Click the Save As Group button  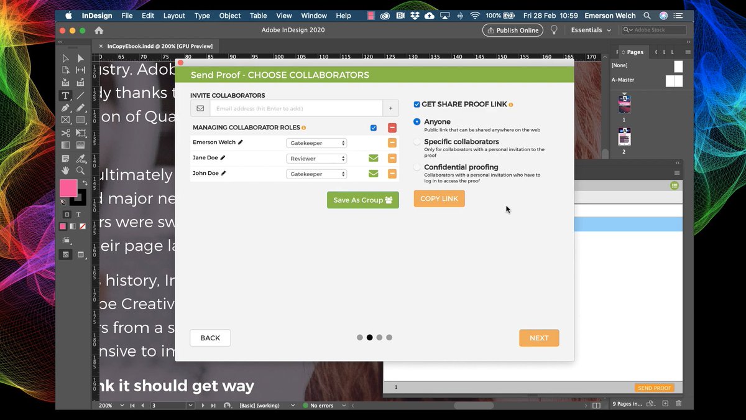pos(363,200)
